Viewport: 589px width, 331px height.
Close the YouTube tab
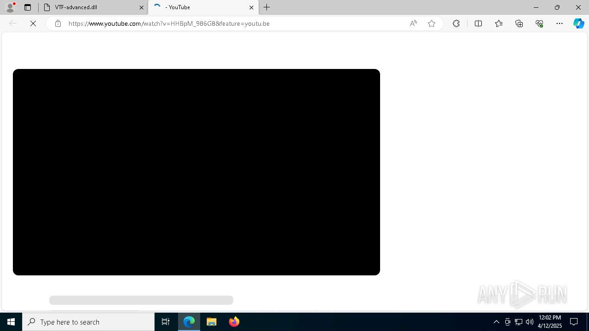pyautogui.click(x=251, y=7)
